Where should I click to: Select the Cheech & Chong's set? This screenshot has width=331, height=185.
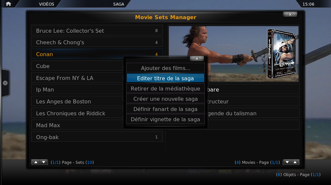[x=97, y=42]
